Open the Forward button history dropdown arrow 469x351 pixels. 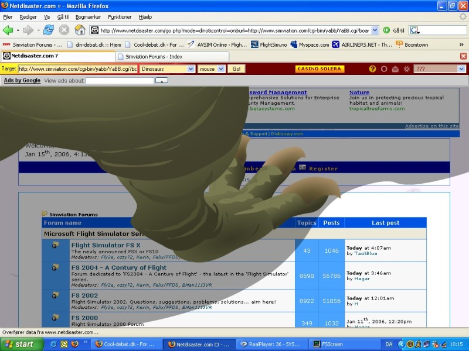pyautogui.click(x=38, y=30)
